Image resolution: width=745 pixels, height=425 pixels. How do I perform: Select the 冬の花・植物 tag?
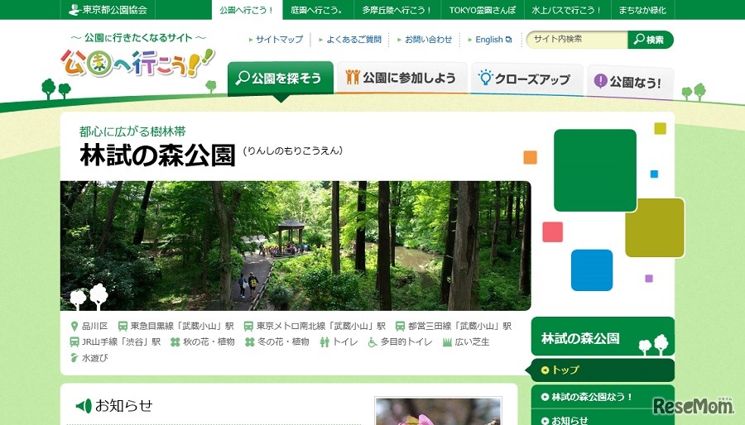[x=284, y=342]
